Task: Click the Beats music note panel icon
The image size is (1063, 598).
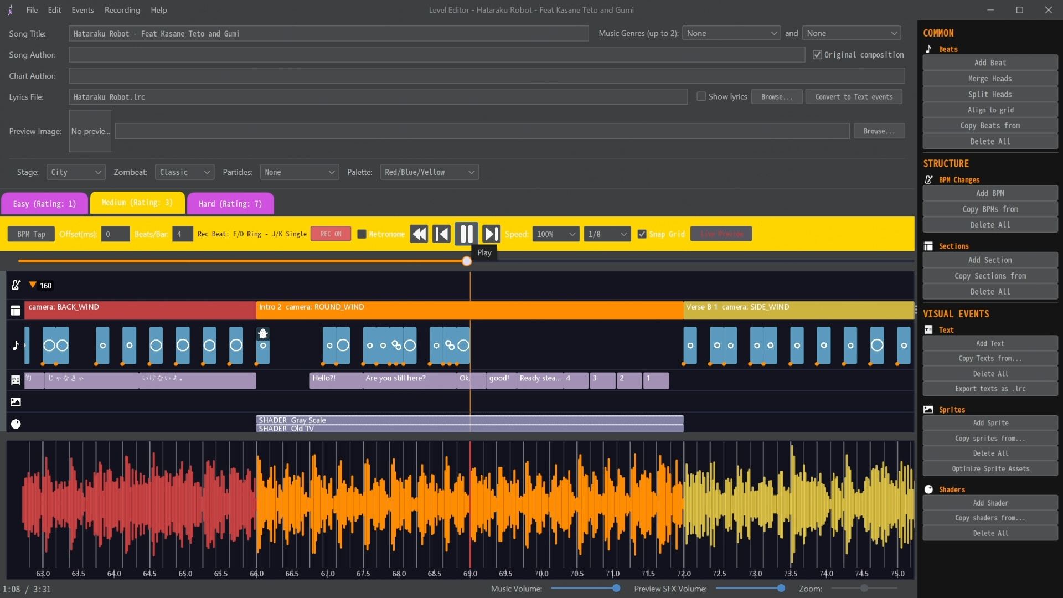Action: [928, 49]
